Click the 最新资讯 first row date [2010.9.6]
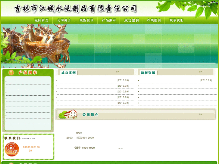Viewport: 219px width, 164px height. (206, 80)
